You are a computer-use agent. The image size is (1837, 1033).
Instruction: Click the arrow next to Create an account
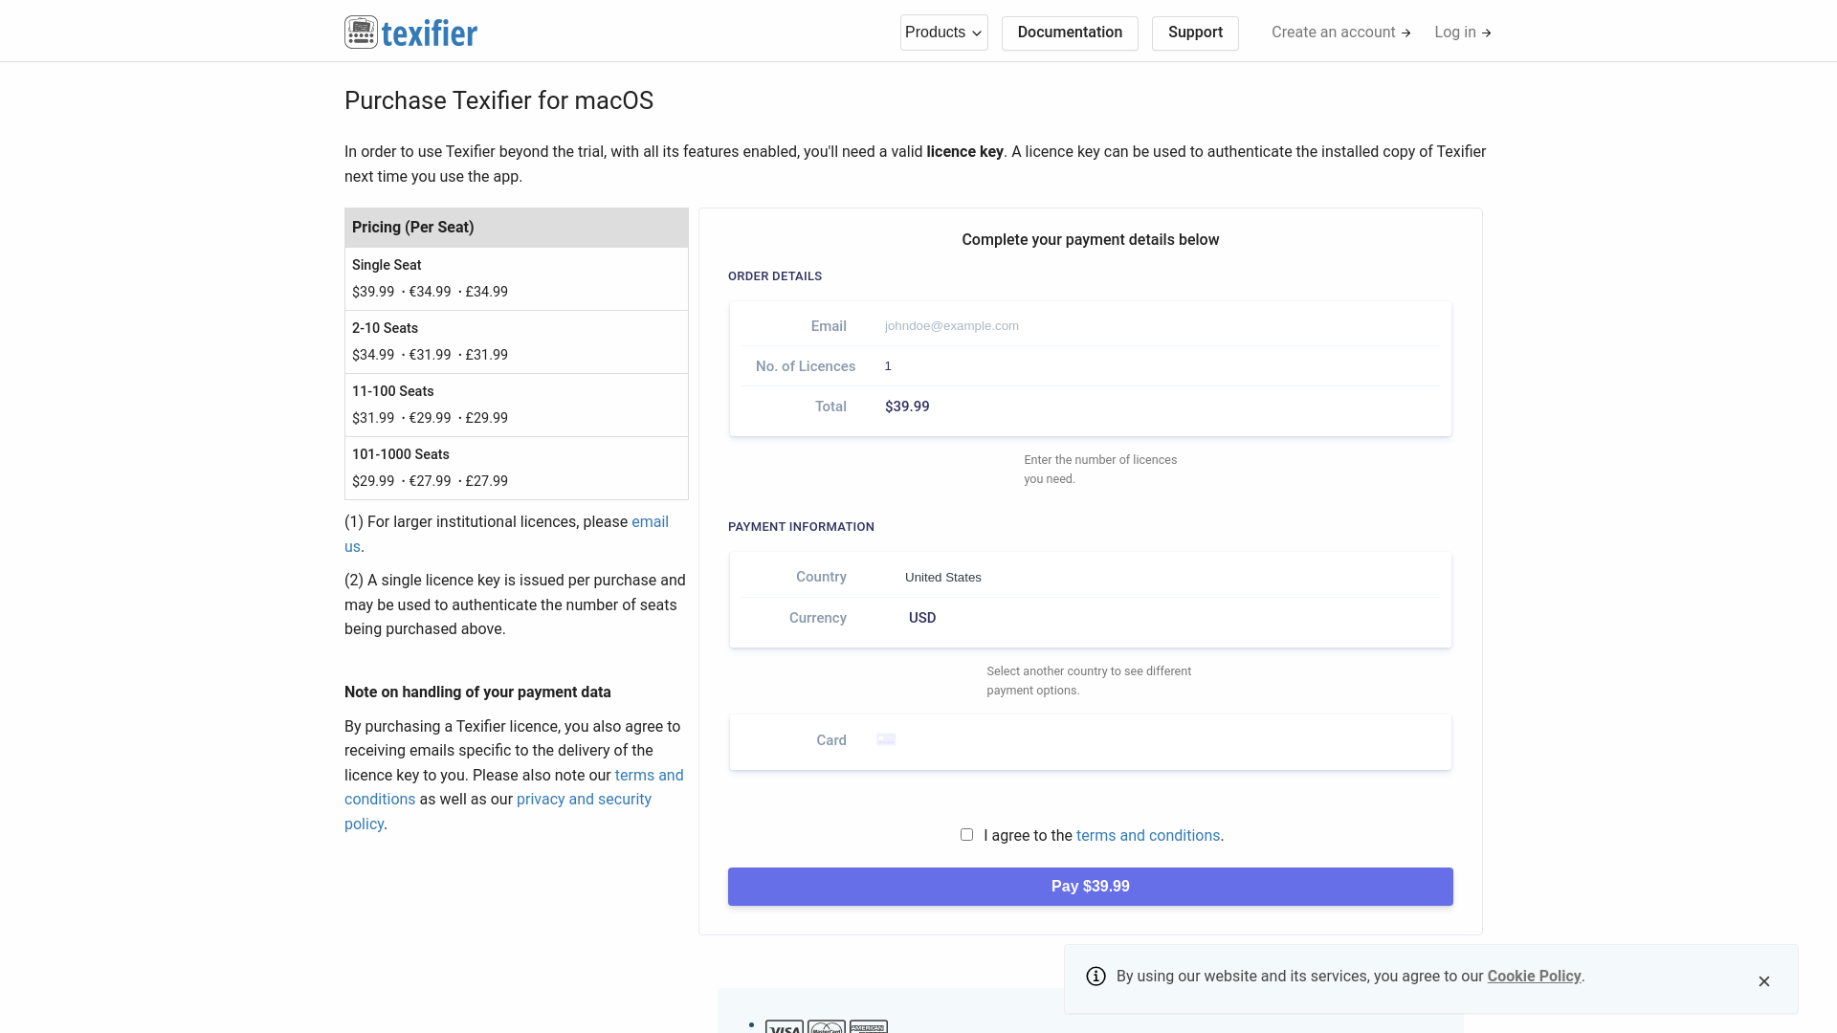pyautogui.click(x=1406, y=33)
